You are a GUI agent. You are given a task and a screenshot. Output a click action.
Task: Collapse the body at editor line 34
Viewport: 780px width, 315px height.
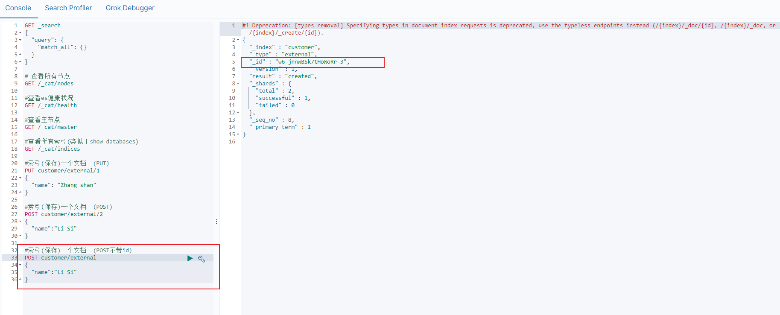coord(20,265)
